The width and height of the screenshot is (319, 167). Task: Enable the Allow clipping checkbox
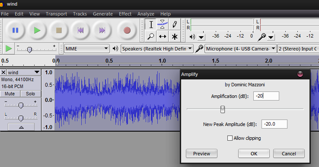[230, 138]
